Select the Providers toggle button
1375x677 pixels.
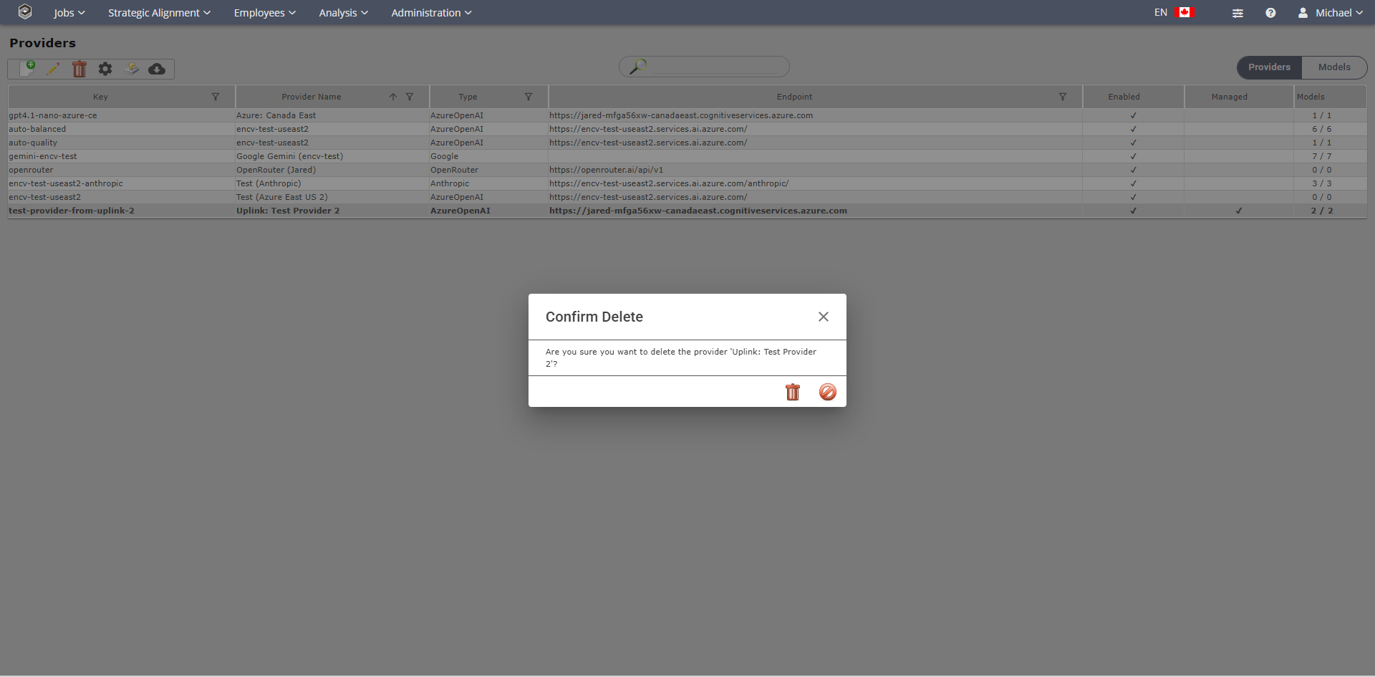click(1269, 67)
